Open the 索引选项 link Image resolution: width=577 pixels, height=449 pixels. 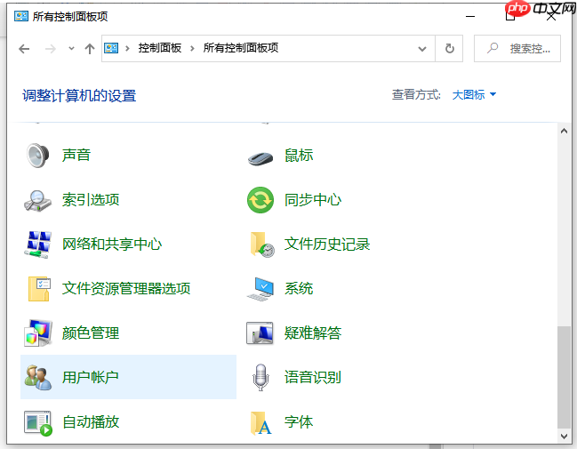point(91,200)
